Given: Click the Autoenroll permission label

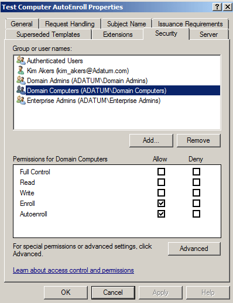Looking at the screenshot, I should 33,214.
